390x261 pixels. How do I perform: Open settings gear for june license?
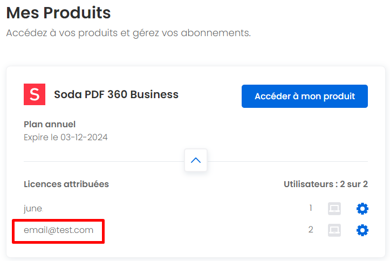coord(362,209)
